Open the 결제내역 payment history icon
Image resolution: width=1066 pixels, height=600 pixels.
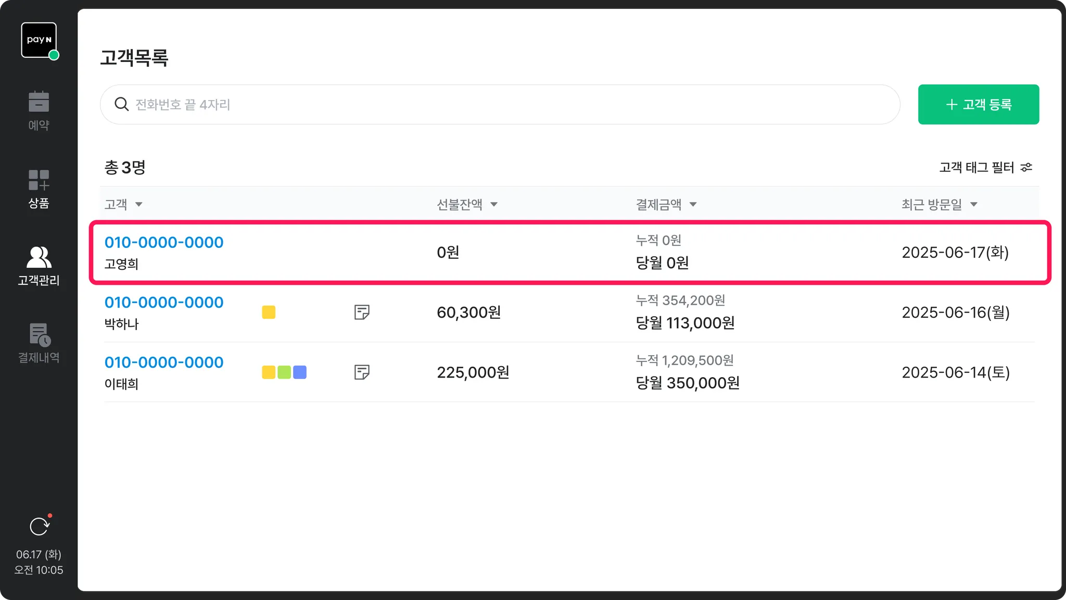click(x=40, y=334)
